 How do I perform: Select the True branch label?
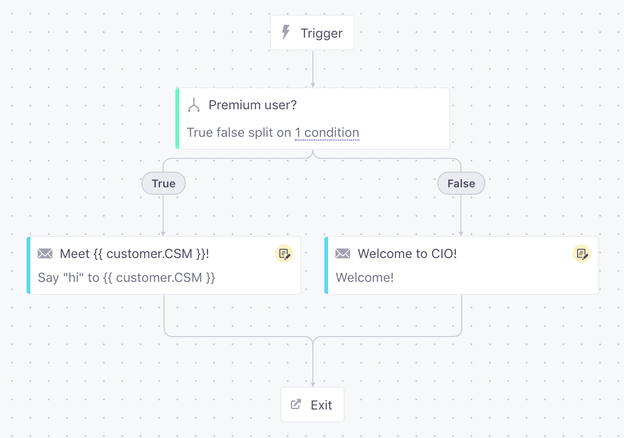point(164,184)
